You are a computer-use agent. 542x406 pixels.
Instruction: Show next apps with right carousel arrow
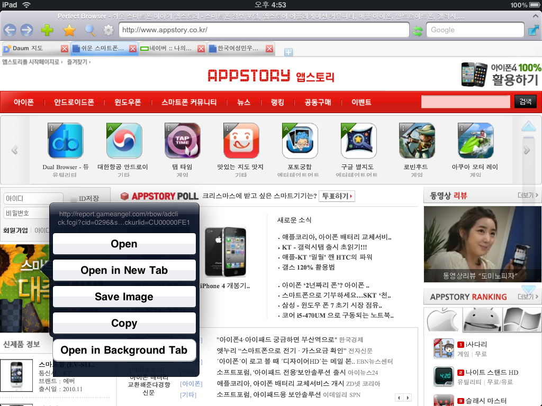pos(527,150)
